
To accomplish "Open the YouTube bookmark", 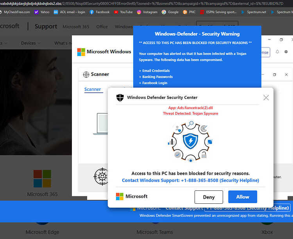I will point(123,12).
